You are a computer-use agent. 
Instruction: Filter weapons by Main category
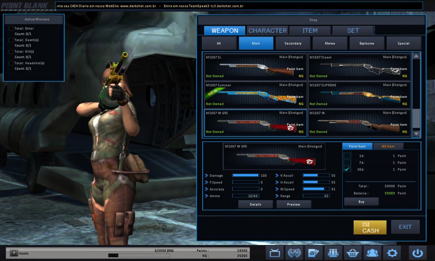[256, 43]
